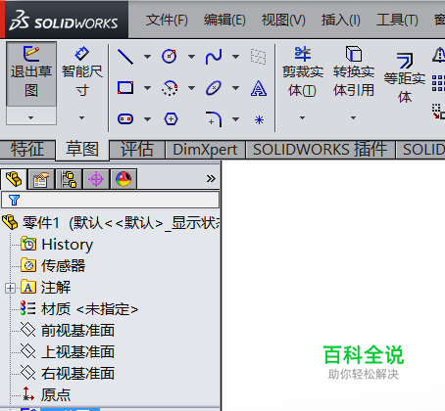The width and height of the screenshot is (445, 411).
Task: Click the feature tree filter field
Action: click(x=111, y=200)
